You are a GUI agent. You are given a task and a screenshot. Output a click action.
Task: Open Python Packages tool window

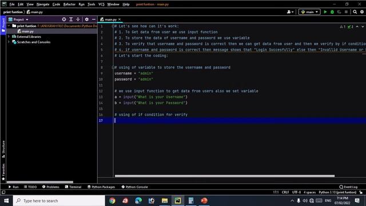101,187
